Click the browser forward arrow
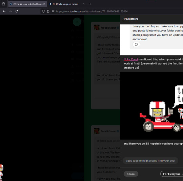 pos(11,11)
